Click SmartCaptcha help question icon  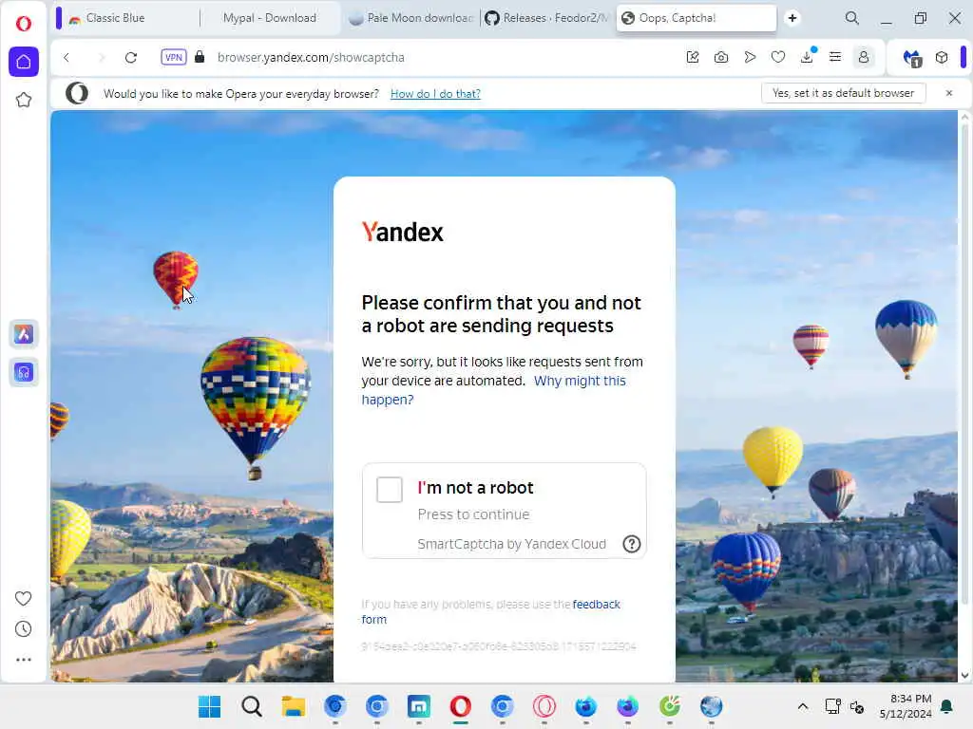(632, 544)
